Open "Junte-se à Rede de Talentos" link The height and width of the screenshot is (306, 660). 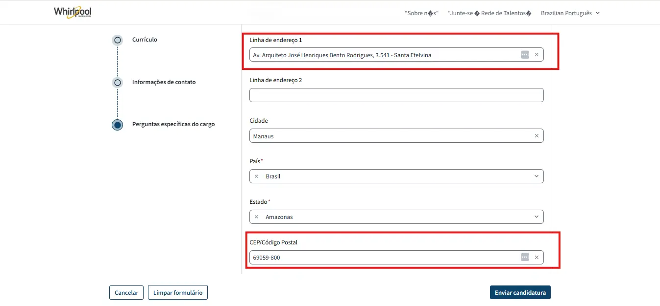coord(489,13)
